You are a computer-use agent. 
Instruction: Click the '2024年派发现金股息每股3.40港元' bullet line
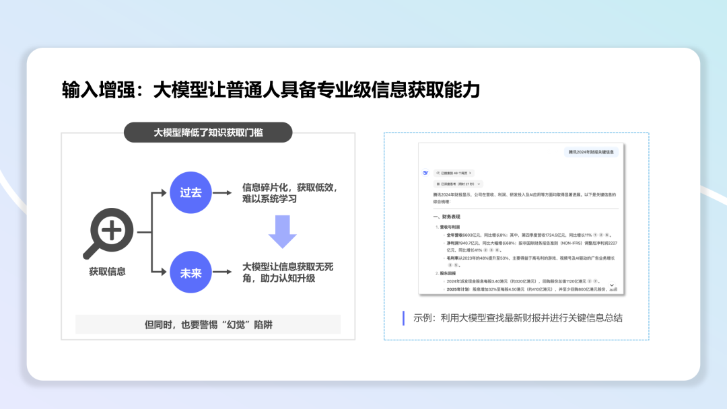click(x=524, y=281)
